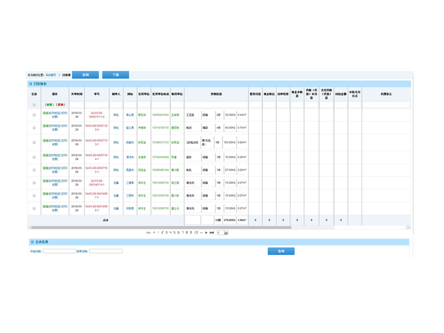The height and width of the screenshot is (333, 444).
Task: Click the 开始日期 start date field
Action: [x=59, y=251]
